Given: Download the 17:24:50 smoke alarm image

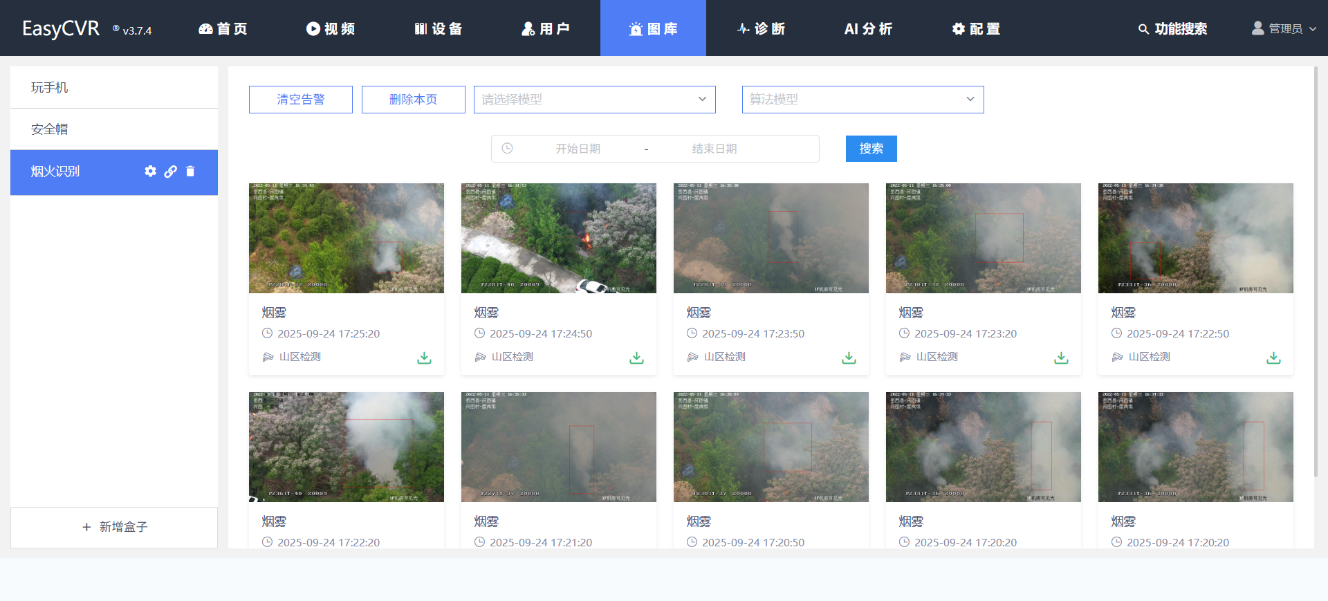Looking at the screenshot, I should click(x=636, y=358).
